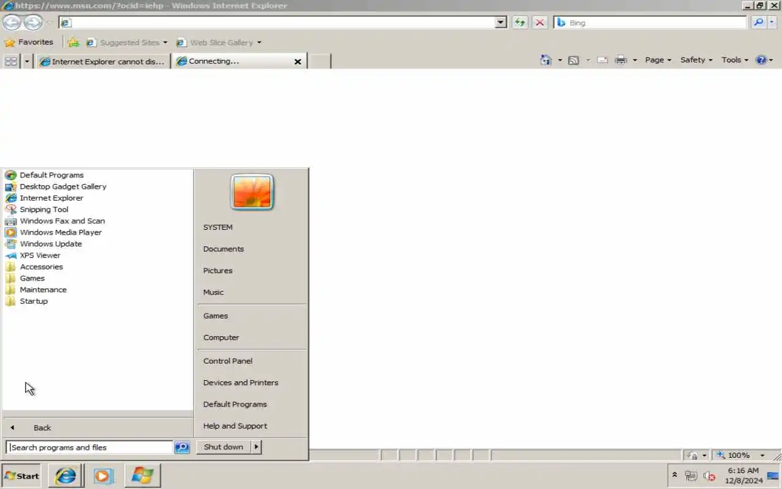Click the Help question mark icon
Viewport: 782px width, 489px height.
pyautogui.click(x=761, y=60)
